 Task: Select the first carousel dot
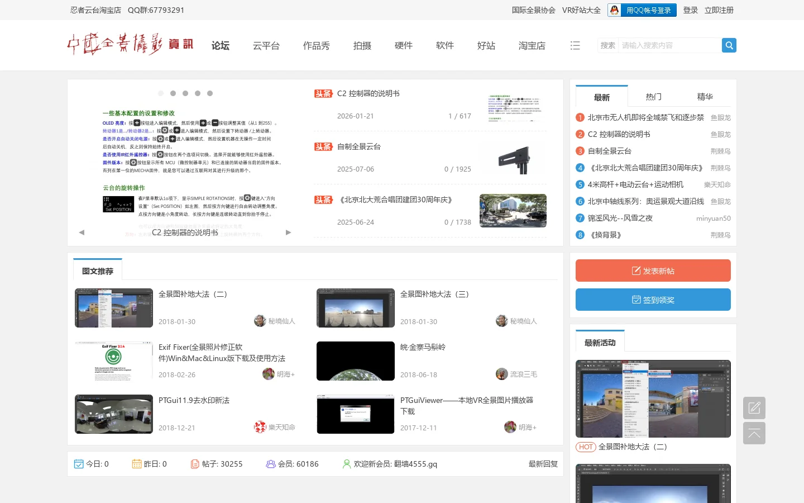tap(161, 93)
